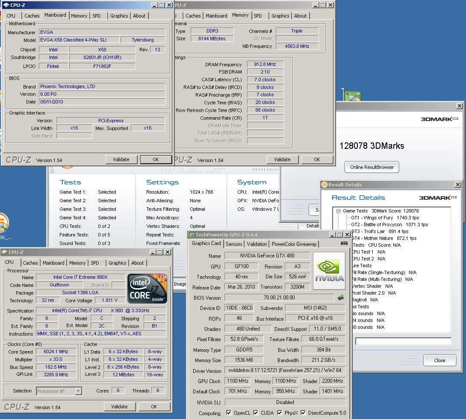Open the SPD tab in Mainboard CPU-Z window
The height and width of the screenshot is (419, 466).
coord(97,16)
